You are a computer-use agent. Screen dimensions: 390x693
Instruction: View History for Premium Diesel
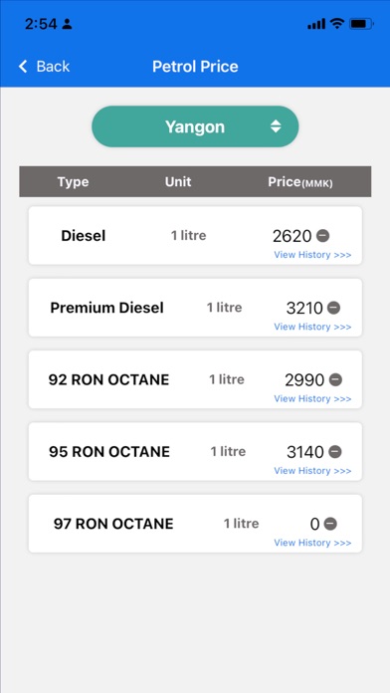click(312, 327)
